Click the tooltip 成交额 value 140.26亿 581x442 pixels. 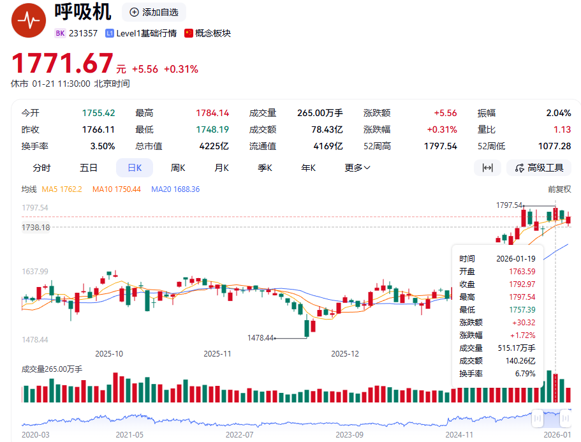pos(520,361)
